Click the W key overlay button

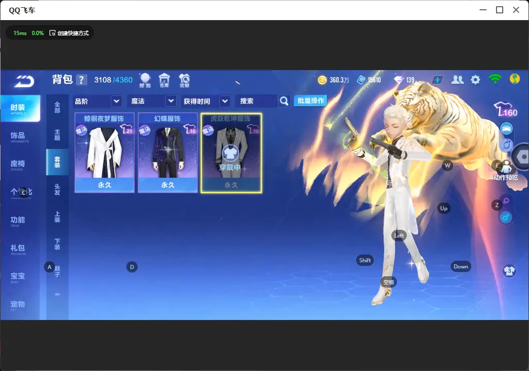pos(448,165)
